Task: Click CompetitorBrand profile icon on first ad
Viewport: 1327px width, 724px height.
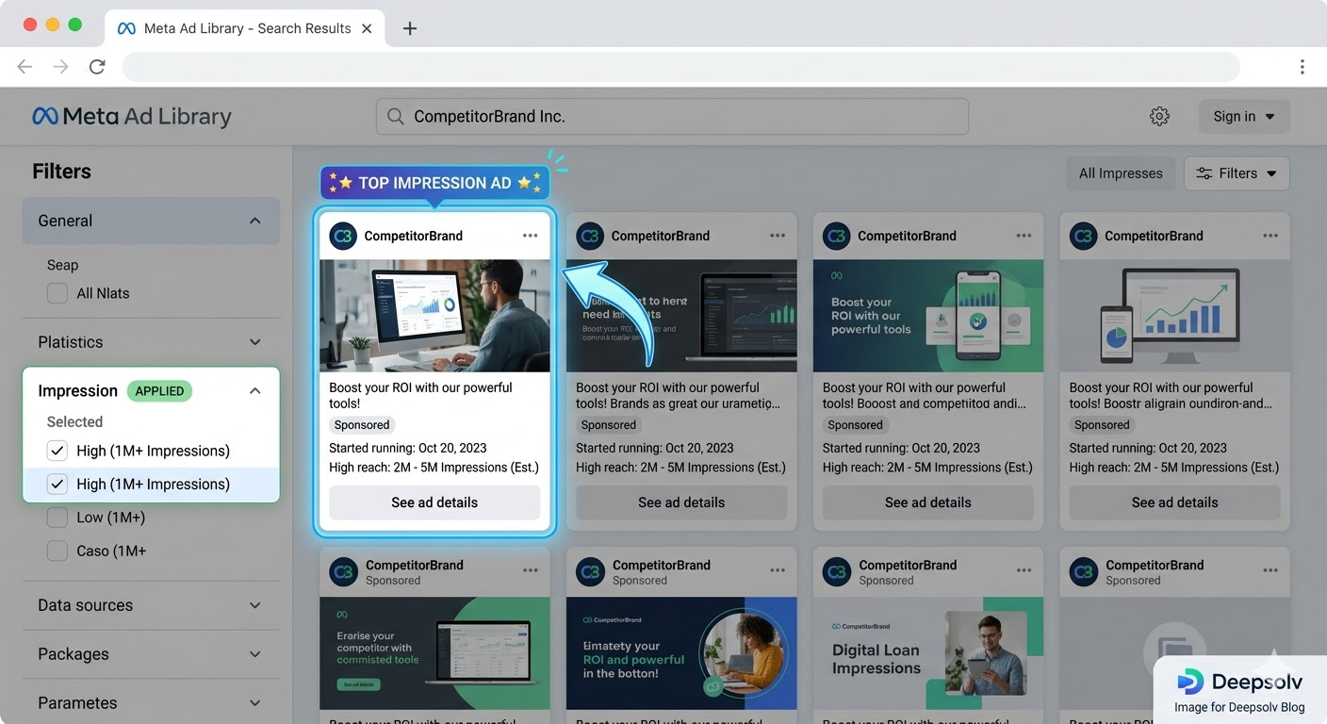Action: (343, 235)
